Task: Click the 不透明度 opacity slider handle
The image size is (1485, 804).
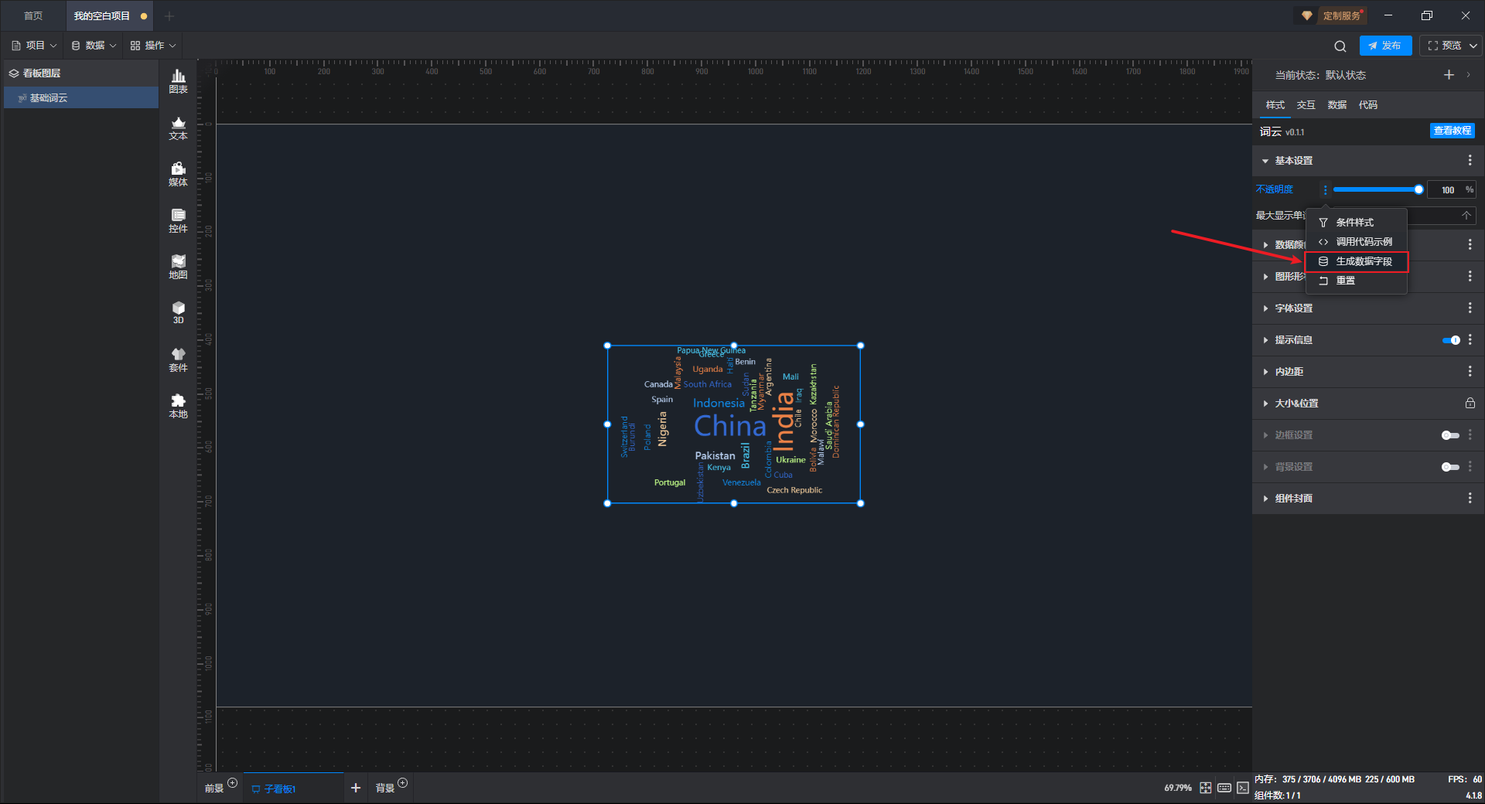Action: (1418, 189)
